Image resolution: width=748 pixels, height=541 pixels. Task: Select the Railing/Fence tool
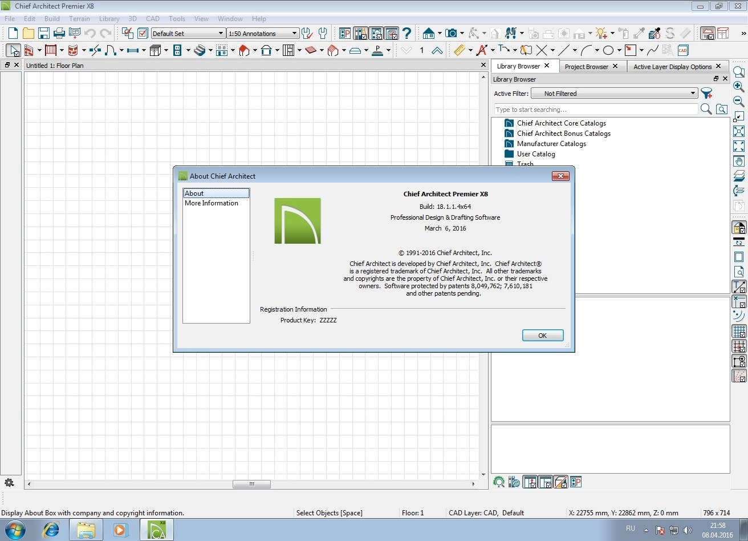(x=51, y=50)
